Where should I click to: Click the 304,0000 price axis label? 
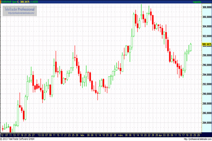[206, 26]
